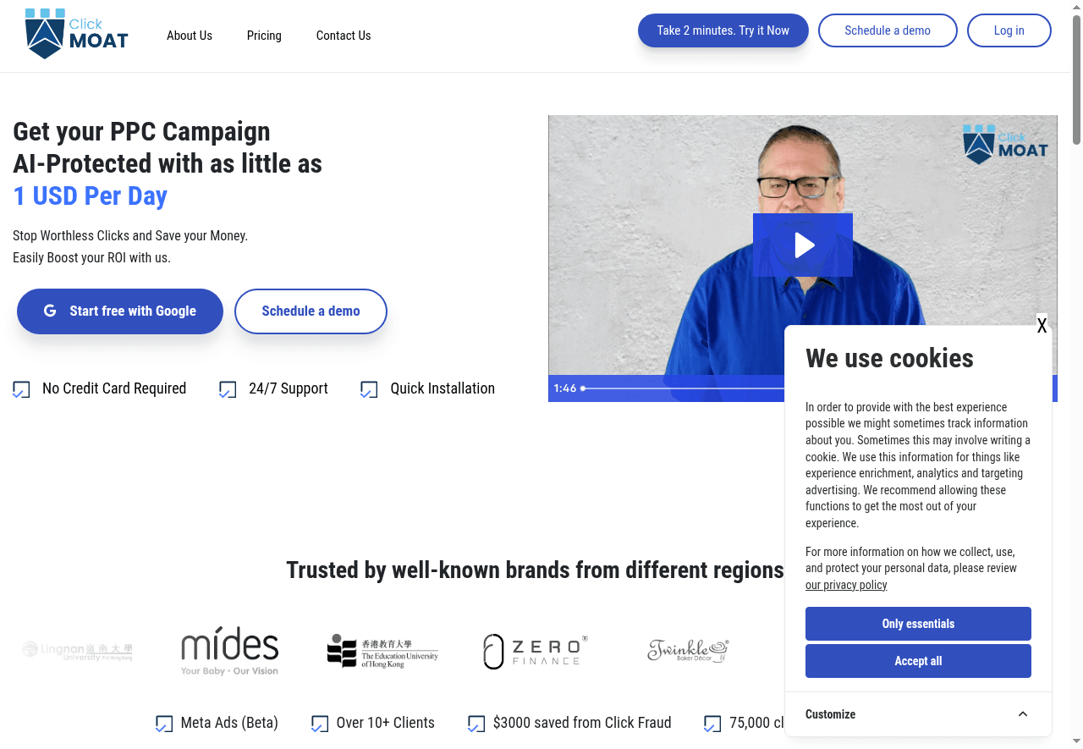Click the video progress bar
Screen dimensions: 1083x749
click(x=683, y=388)
